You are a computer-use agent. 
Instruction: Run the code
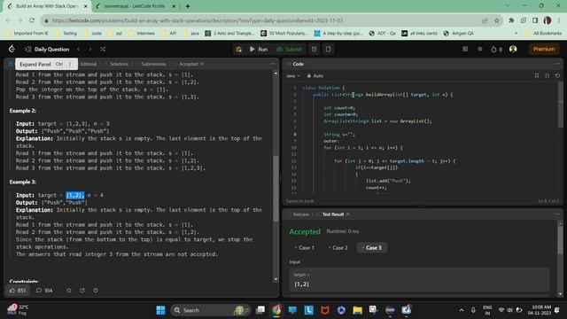coord(259,50)
